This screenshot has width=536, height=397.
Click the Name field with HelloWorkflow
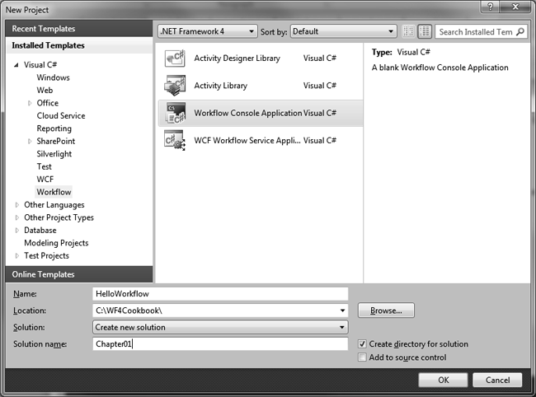[220, 293]
